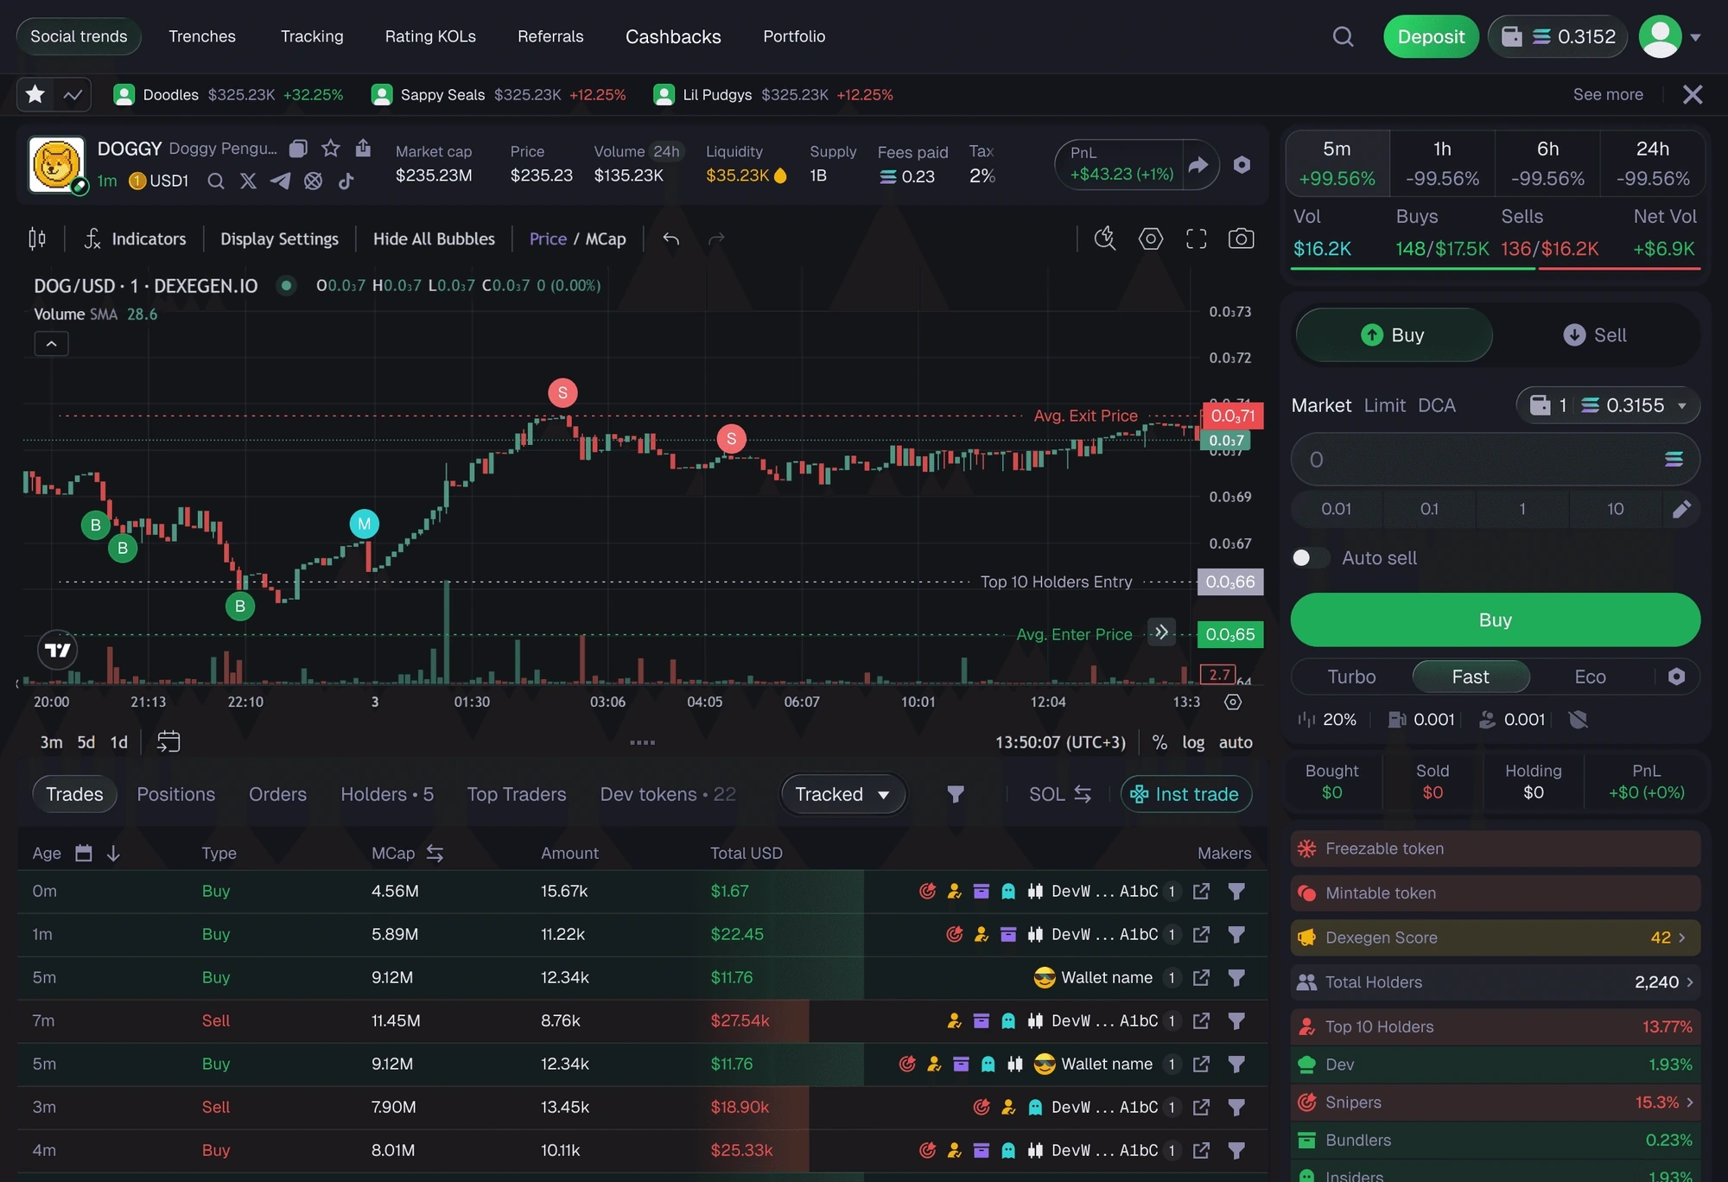1728x1182 pixels.
Task: Add DOGGY to favorites star icon
Action: pos(331,149)
